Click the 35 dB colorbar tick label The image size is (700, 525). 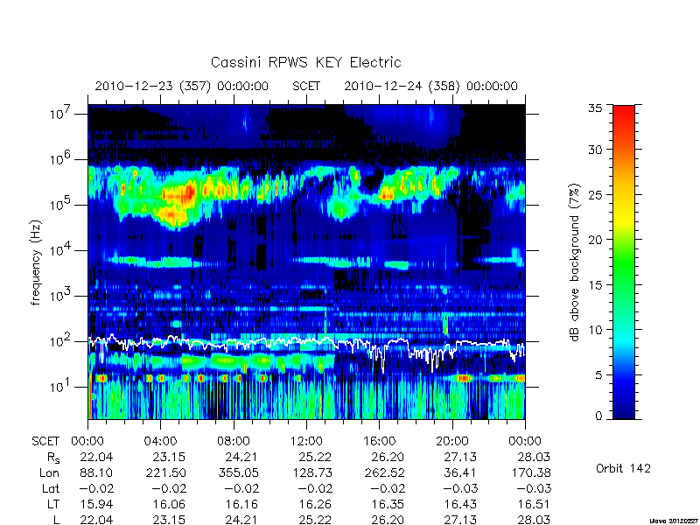pos(595,108)
